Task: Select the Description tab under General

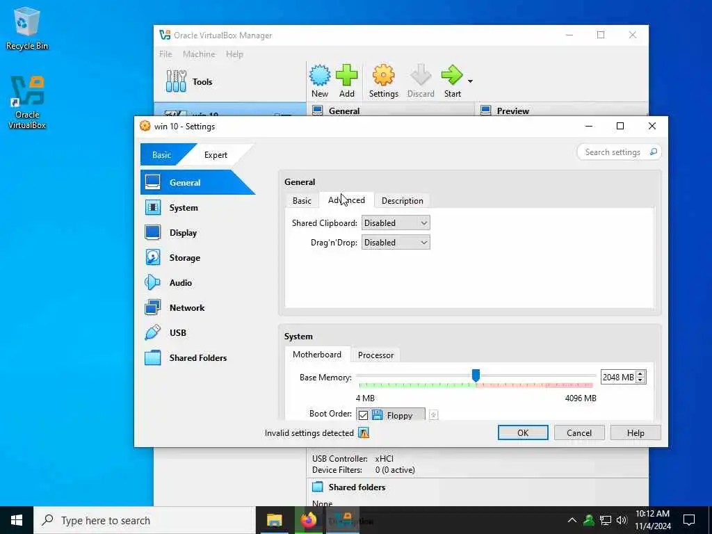Action: 403,201
